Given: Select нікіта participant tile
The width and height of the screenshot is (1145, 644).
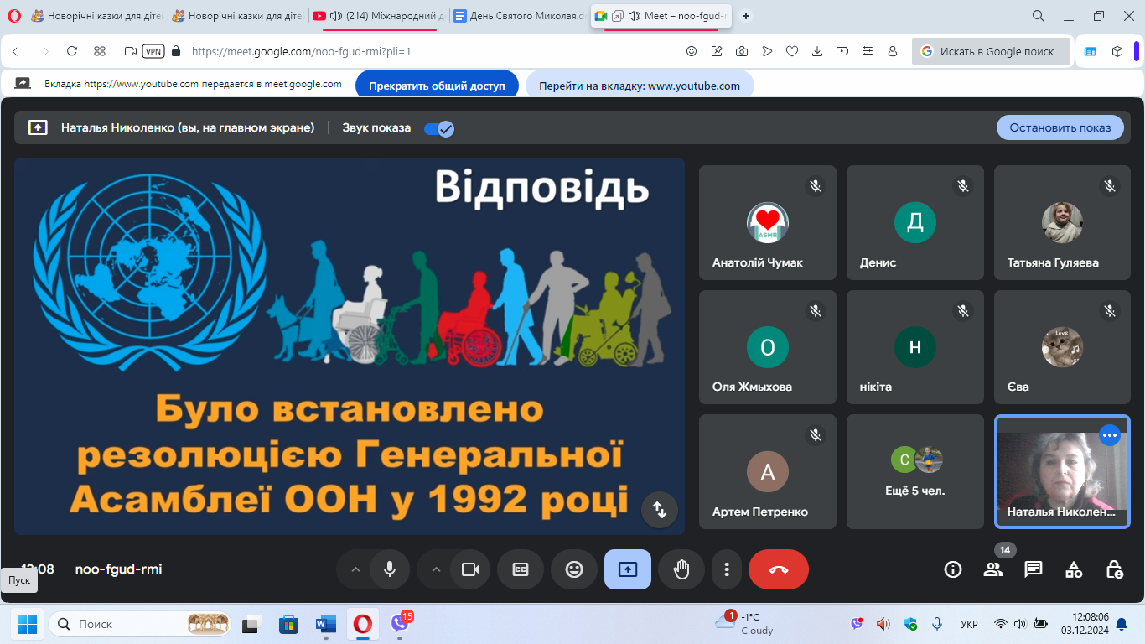Looking at the screenshot, I should click(x=915, y=347).
